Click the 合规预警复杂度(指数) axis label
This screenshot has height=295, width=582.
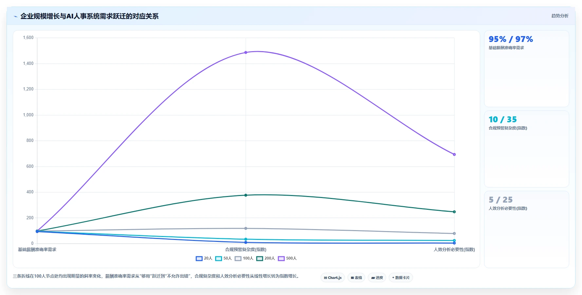pos(246,250)
